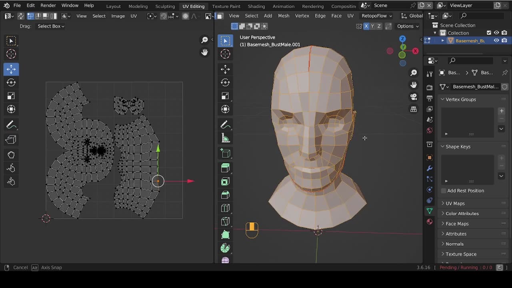Collapse the Vertex Groups panel

point(461,99)
